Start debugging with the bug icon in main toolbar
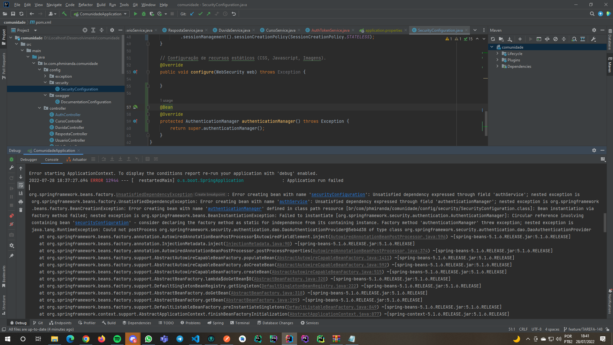Viewport: 613px width, 345px height. [x=144, y=14]
